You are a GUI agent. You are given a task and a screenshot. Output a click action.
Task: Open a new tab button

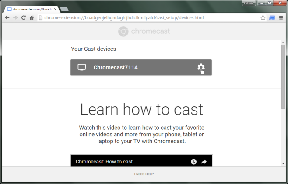click(64, 9)
